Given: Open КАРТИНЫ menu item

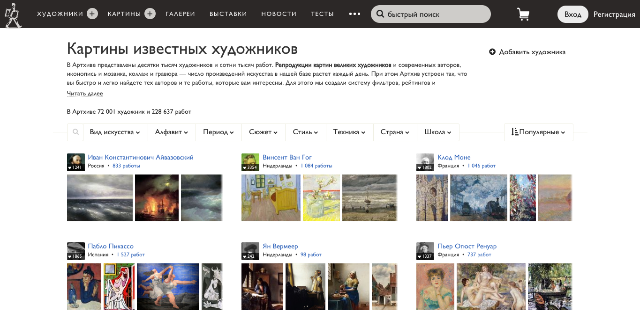Looking at the screenshot, I should 124,14.
